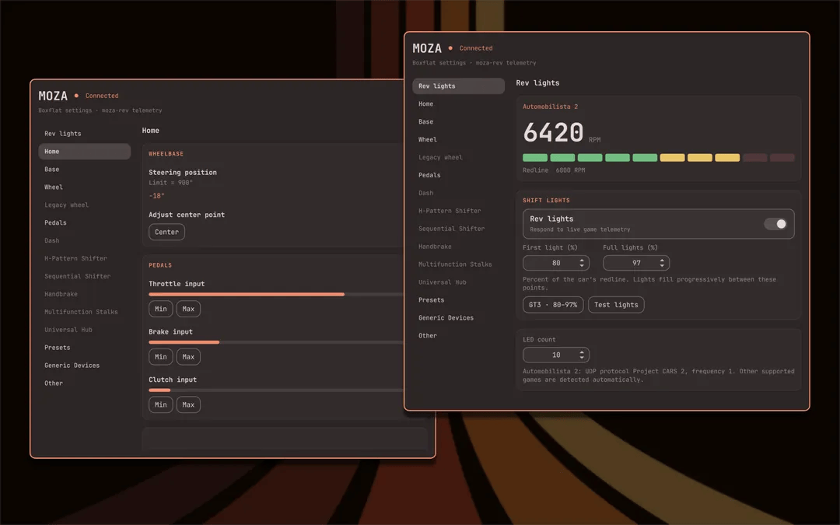Open Legacy wheel in the left window sidebar
The width and height of the screenshot is (840, 525).
point(85,205)
